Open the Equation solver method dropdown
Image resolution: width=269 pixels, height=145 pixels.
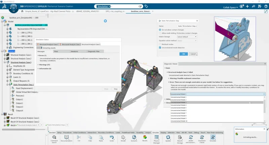187,41
